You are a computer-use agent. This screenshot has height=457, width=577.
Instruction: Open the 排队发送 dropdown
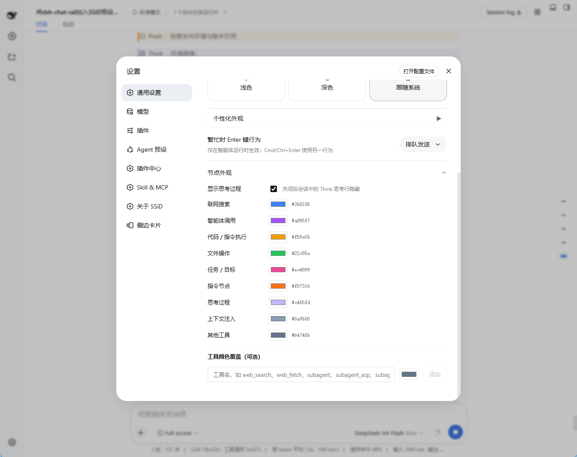(423, 144)
